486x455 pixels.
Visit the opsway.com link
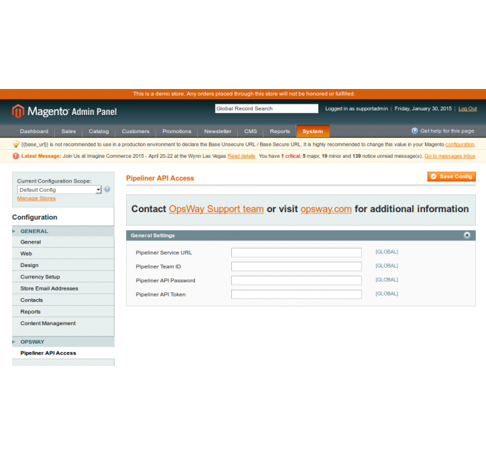pyautogui.click(x=326, y=209)
